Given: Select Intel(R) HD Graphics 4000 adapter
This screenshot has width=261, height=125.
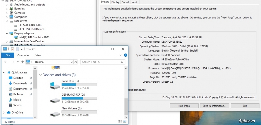Looking at the screenshot, I should (x=34, y=37).
